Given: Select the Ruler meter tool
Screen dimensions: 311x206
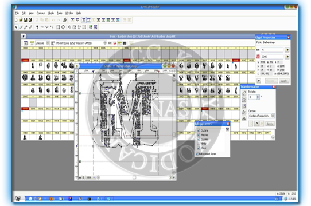Looking at the screenshot, I should click(x=30, y=27).
